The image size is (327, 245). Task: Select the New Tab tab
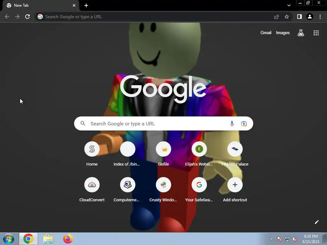(41, 6)
